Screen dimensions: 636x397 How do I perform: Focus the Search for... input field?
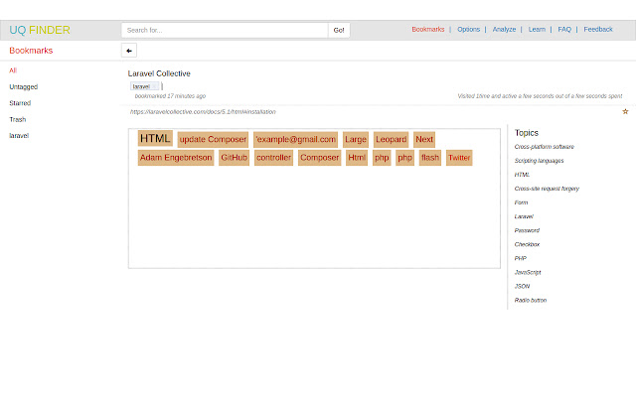(x=225, y=30)
